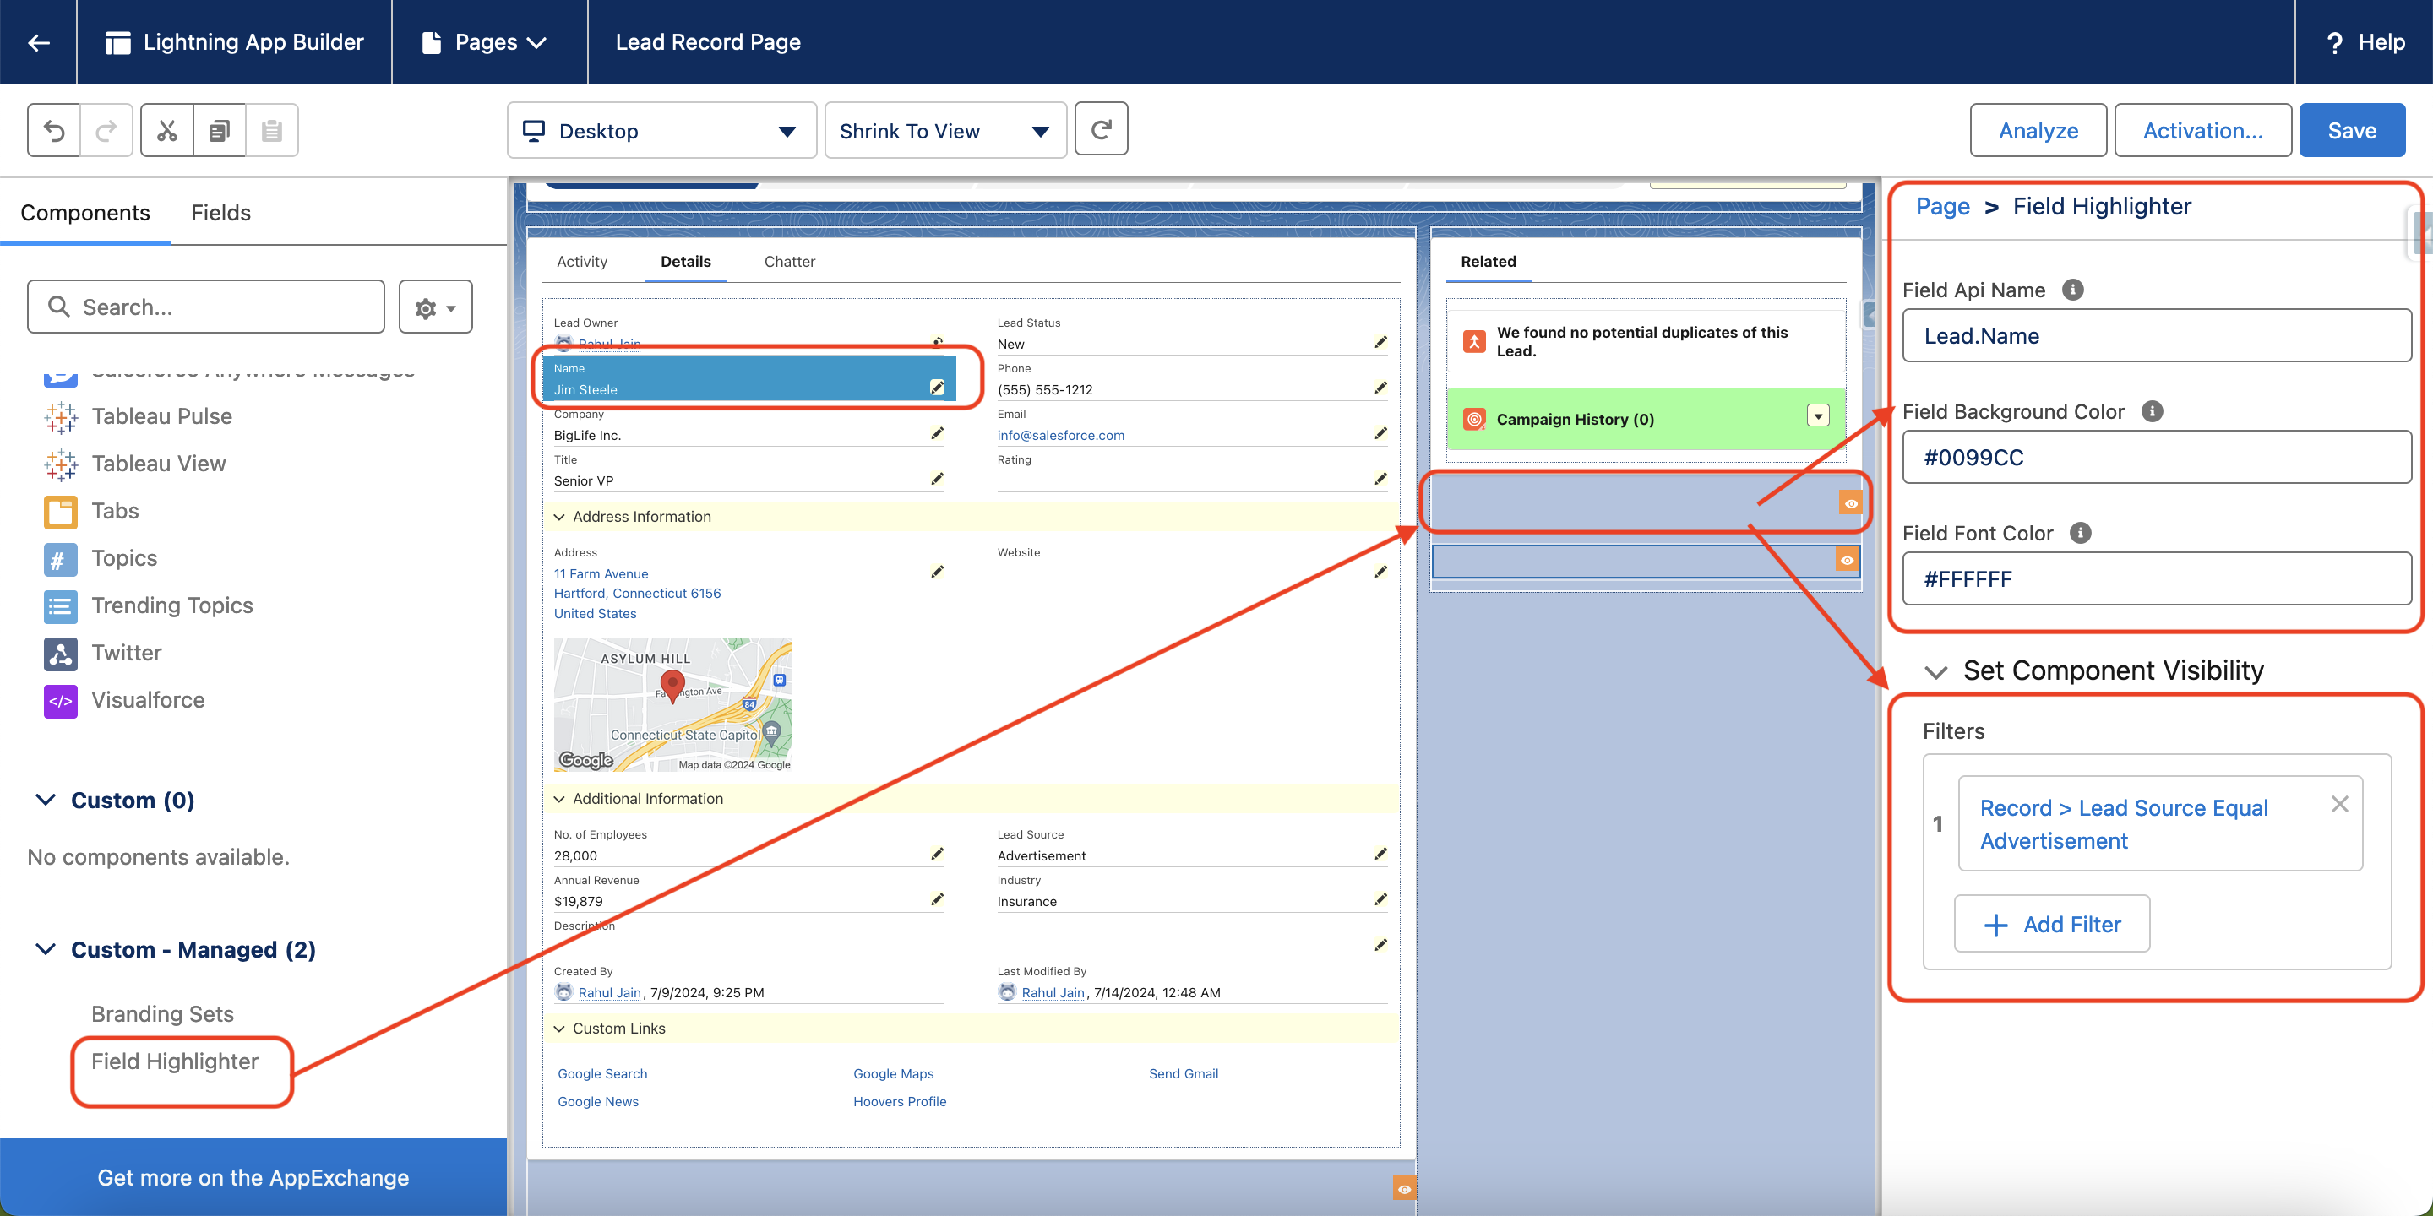
Task: Click edit pencil next to Phone number
Action: pyautogui.click(x=1381, y=387)
